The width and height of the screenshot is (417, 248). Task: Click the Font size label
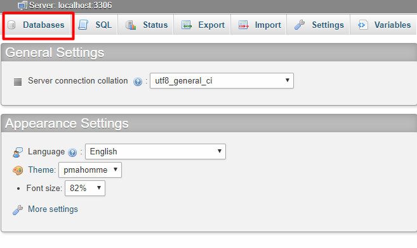tap(44, 188)
